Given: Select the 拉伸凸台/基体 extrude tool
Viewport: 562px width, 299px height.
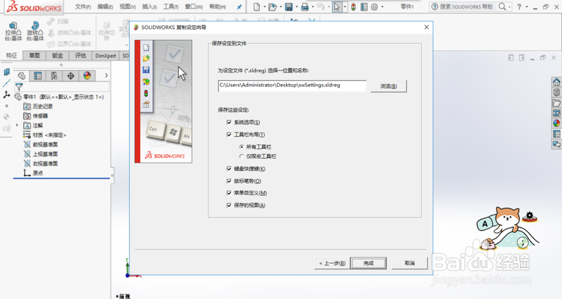Looking at the screenshot, I should [13, 31].
